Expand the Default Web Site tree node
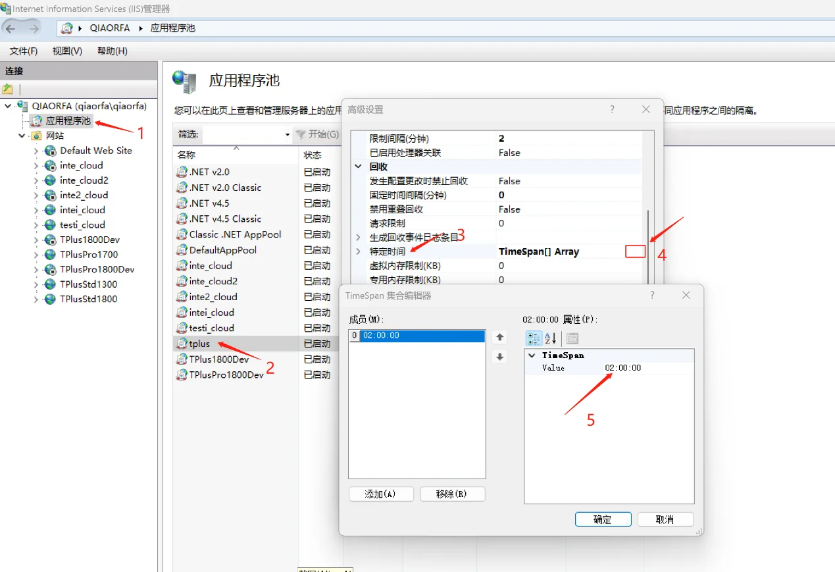This screenshot has height=572, width=835. coord(36,150)
